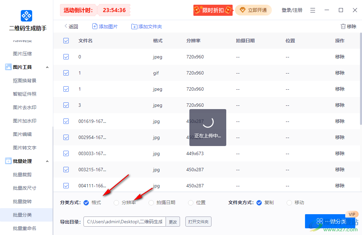Collapse the 批量处理 sidebar group
This screenshot has width=362, height=235.
pyautogui.click(x=47, y=161)
